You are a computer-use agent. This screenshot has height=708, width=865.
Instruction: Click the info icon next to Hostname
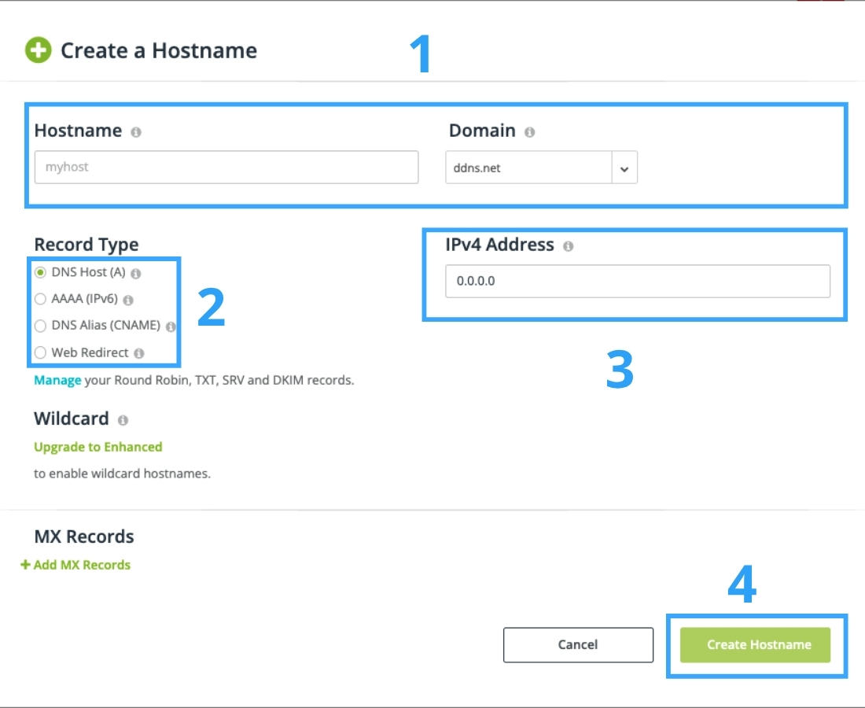(x=138, y=132)
